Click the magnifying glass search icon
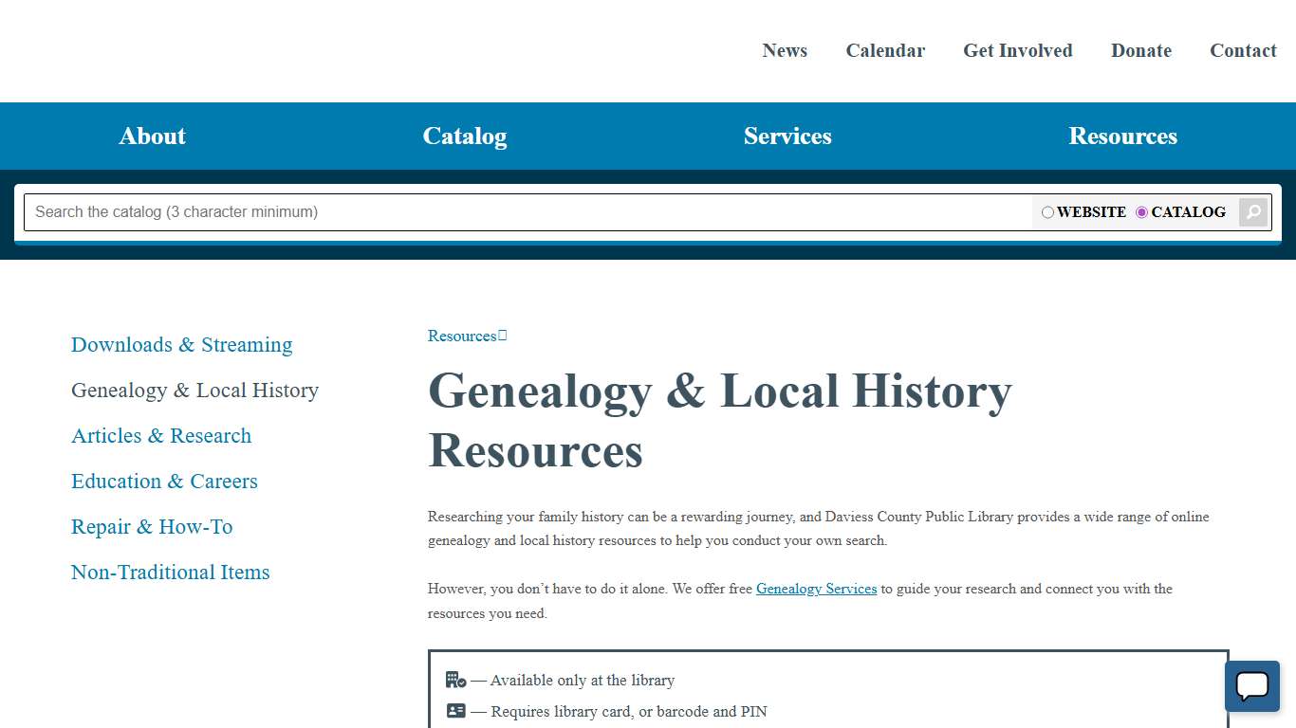Image resolution: width=1296 pixels, height=728 pixels. 1252,211
